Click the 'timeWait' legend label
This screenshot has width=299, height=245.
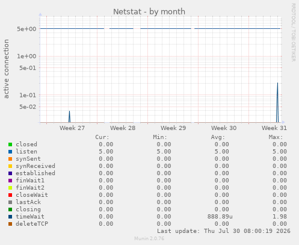30,217
